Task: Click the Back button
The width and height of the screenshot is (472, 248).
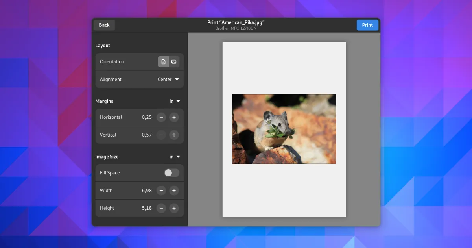Action: tap(104, 25)
